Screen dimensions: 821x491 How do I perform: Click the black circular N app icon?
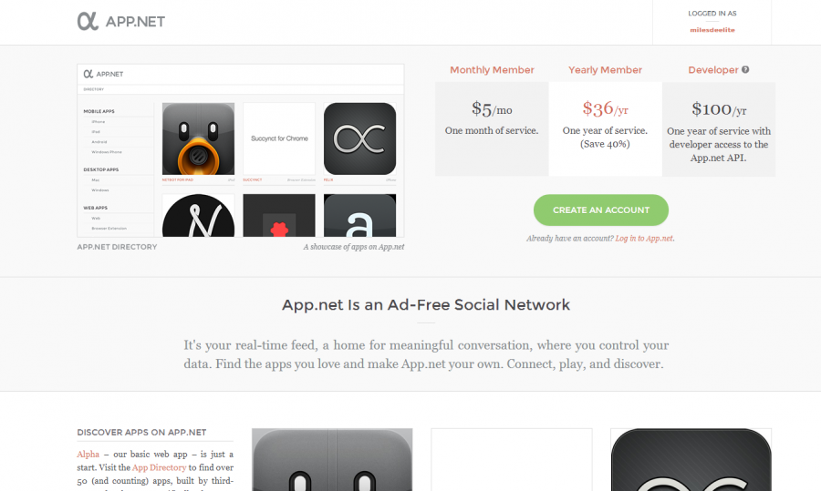[199, 215]
